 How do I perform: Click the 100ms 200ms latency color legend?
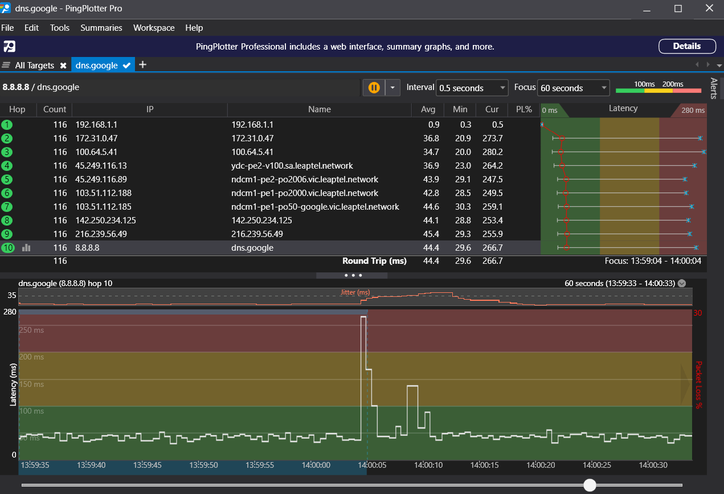click(658, 87)
